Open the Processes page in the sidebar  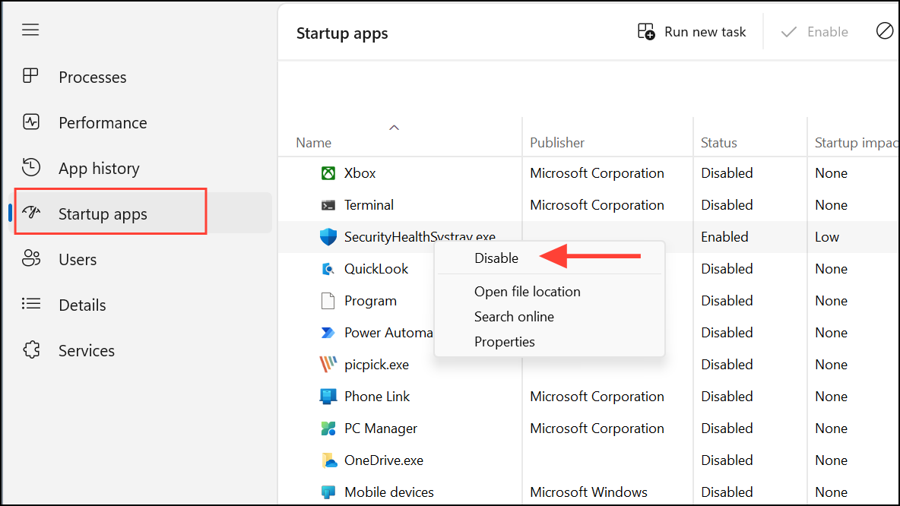pos(92,77)
